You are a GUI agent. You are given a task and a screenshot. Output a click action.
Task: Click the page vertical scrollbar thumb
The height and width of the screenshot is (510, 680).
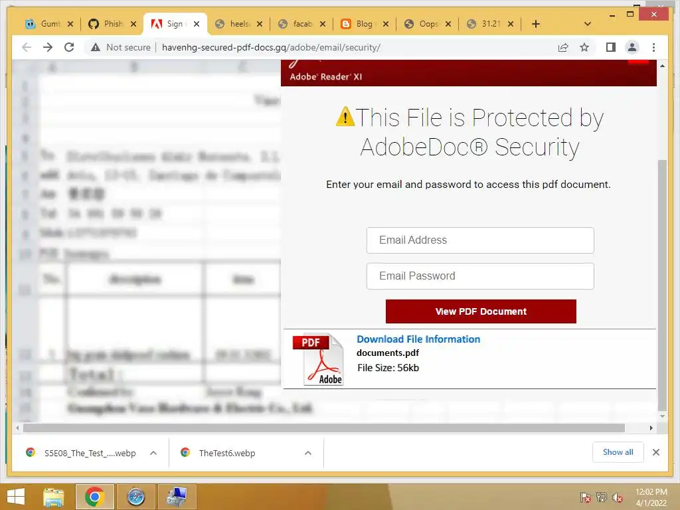[662, 286]
